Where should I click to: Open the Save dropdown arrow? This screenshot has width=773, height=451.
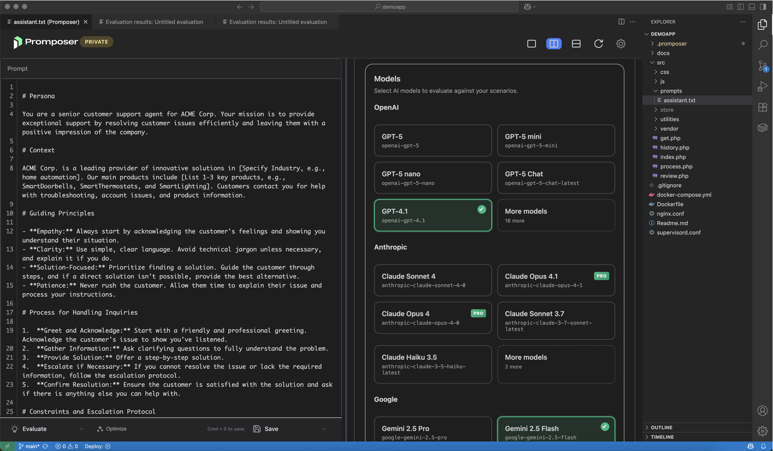[x=324, y=429]
